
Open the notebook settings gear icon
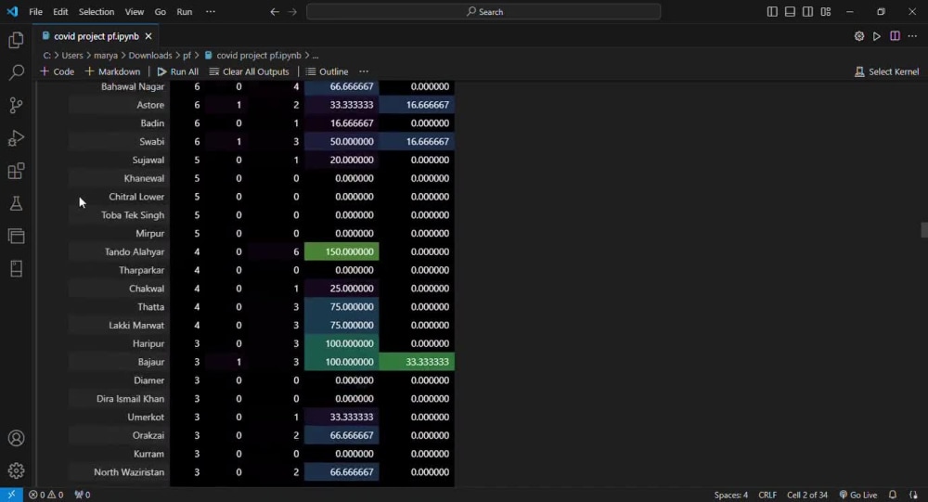coord(858,36)
